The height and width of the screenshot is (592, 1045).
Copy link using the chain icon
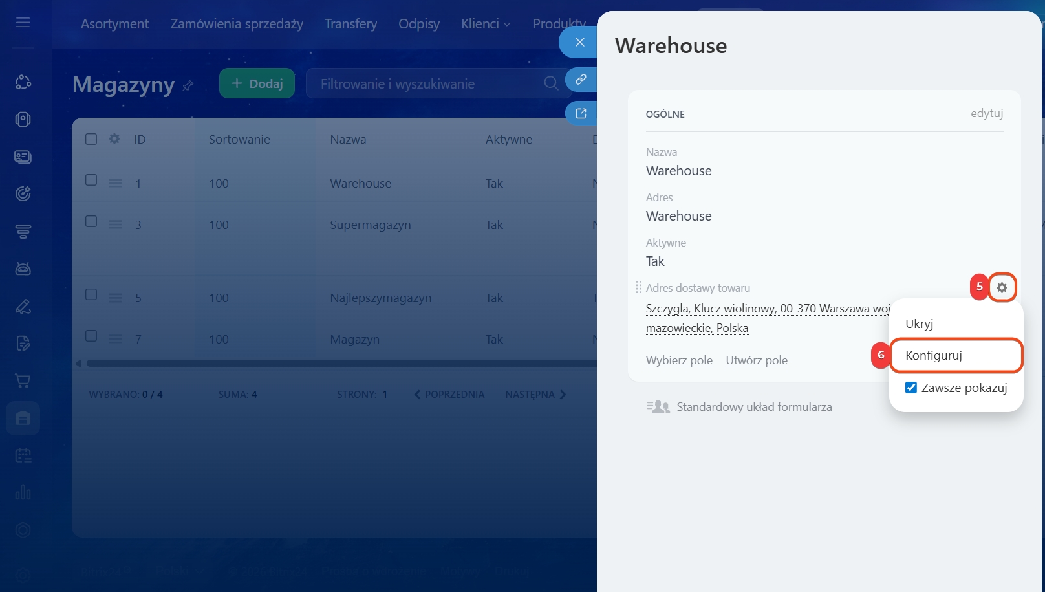click(581, 80)
